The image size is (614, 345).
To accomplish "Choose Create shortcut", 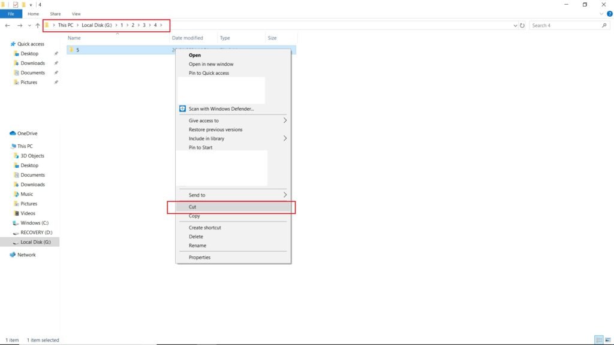I will tap(205, 228).
